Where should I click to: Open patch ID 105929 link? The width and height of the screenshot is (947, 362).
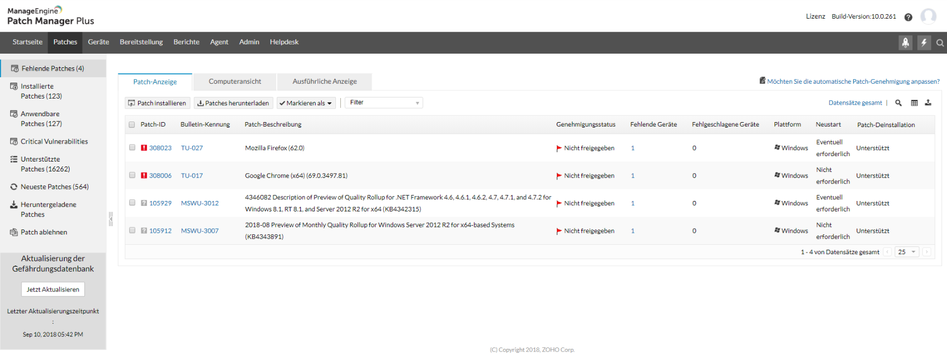[160, 203]
